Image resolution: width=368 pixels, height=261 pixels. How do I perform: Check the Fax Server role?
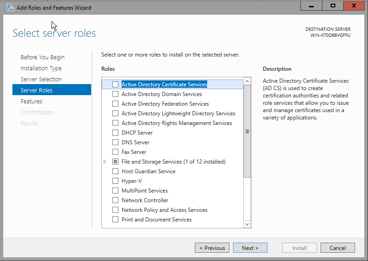point(116,152)
